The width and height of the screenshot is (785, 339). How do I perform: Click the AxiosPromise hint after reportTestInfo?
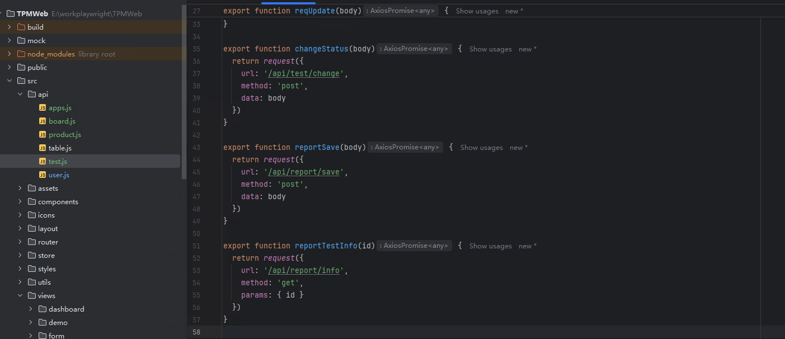[x=414, y=246]
